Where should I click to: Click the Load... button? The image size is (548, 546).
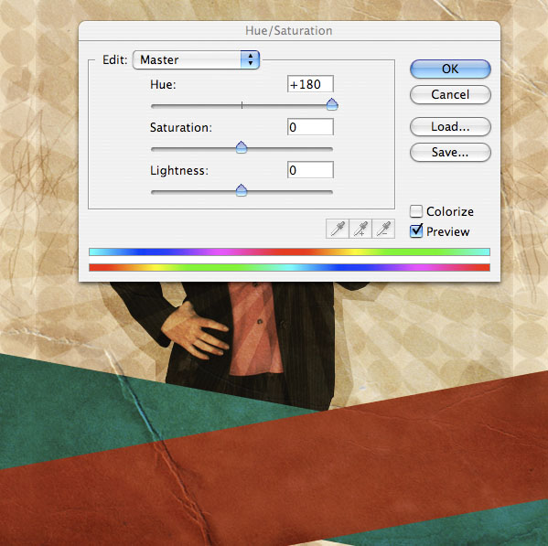(450, 126)
